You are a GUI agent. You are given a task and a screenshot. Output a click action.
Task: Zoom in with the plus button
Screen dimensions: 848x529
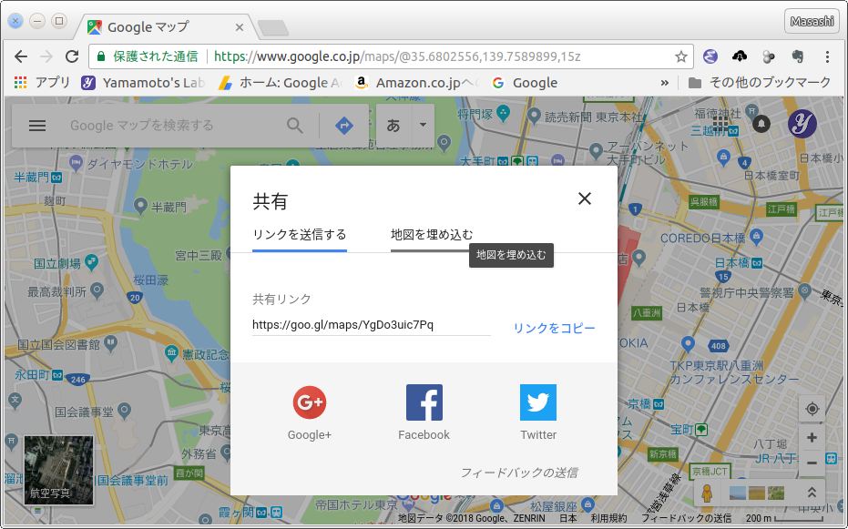coord(812,437)
